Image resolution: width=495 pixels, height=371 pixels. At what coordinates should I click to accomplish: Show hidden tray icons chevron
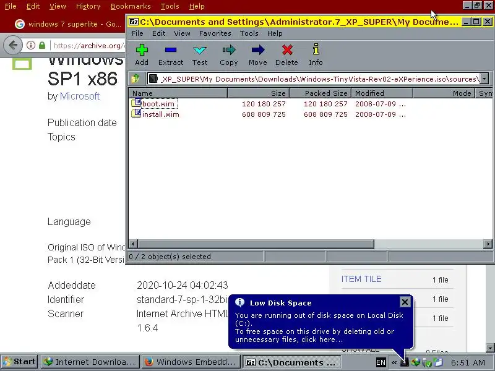point(394,362)
